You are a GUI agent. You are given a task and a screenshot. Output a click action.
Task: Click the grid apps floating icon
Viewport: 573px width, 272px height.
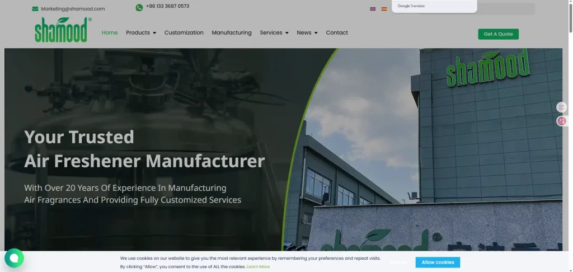pyautogui.click(x=562, y=107)
